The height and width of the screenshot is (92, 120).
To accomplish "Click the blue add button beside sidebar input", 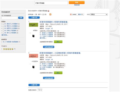I will click(x=21, y=18).
